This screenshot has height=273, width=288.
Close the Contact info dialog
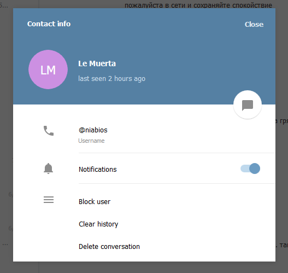[254, 24]
